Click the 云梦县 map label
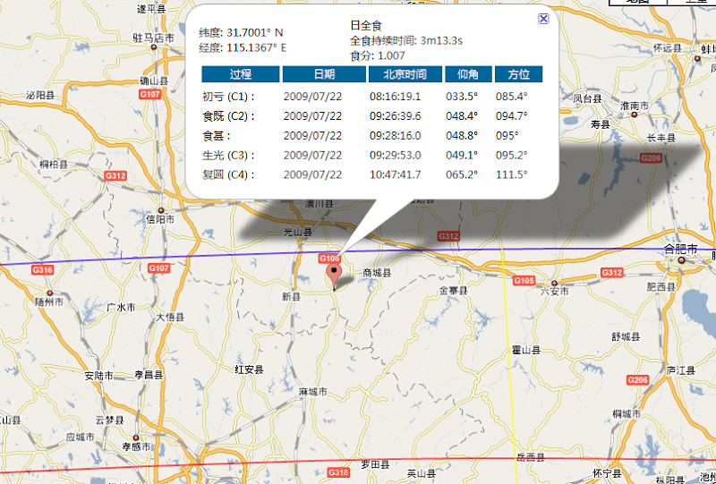716x484 pixels. coord(109,420)
